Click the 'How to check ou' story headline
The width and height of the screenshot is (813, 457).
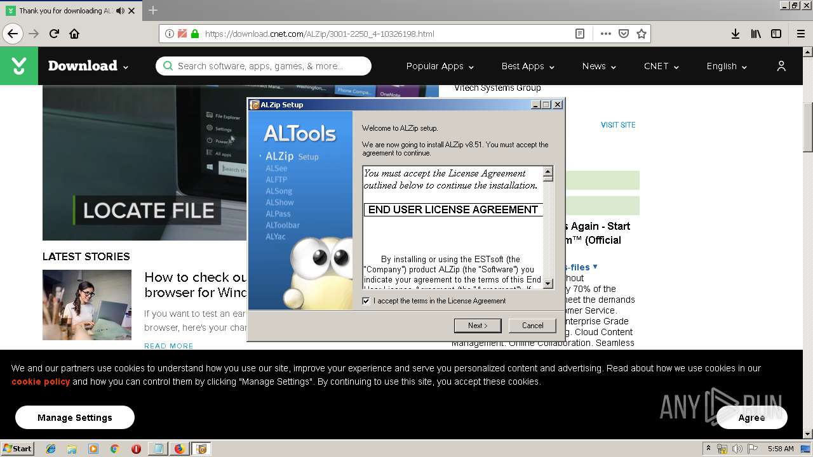coord(196,285)
